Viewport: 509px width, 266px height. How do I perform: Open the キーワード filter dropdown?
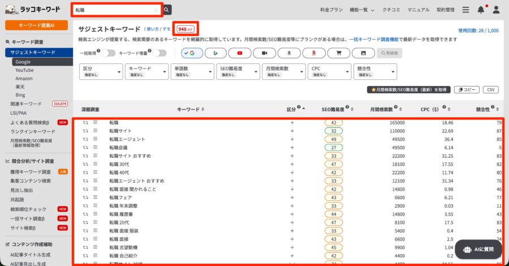[x=146, y=71]
